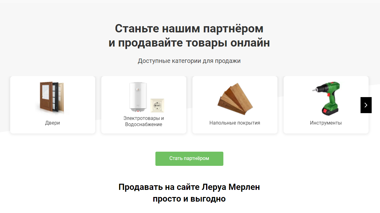Screen dimensions: 380x213
Task: Click the green cordless drill image
Action: (x=326, y=98)
